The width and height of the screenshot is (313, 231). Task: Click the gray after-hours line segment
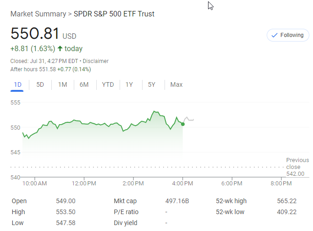(189, 119)
